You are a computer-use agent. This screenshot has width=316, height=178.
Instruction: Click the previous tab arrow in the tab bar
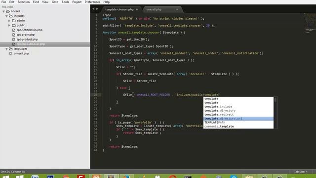point(93,9)
